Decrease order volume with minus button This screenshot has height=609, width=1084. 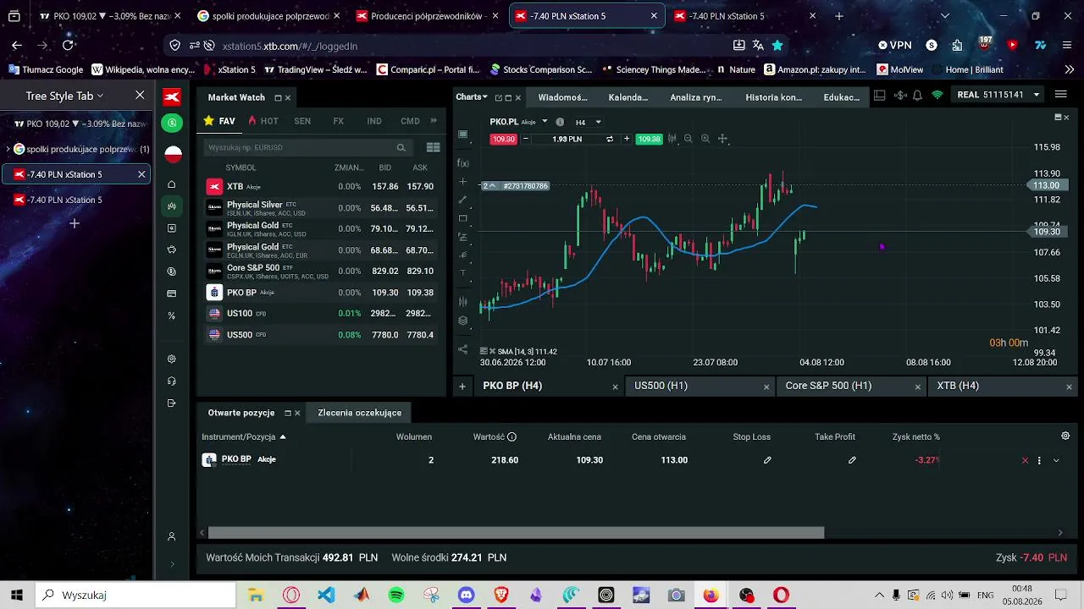(x=526, y=139)
